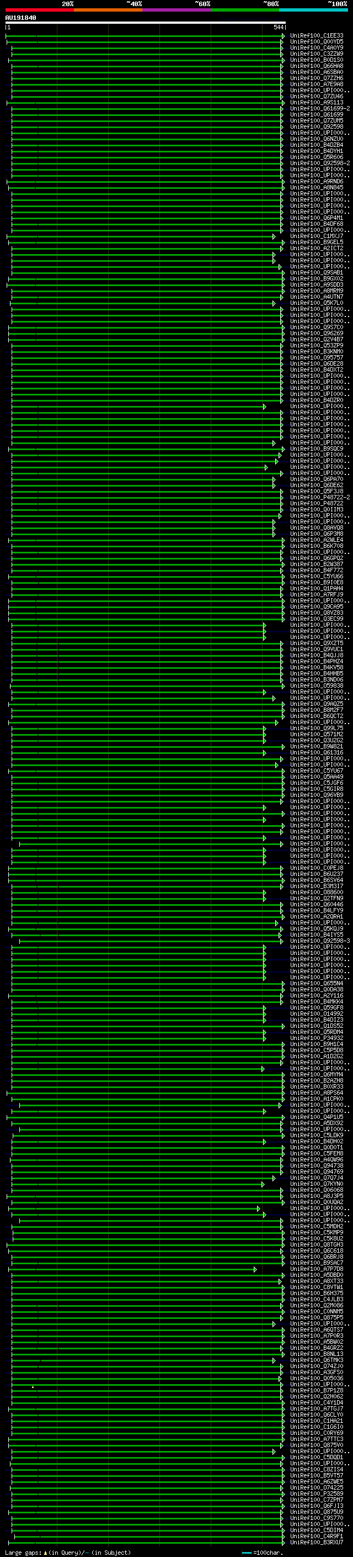
Task: Select the UniRef100_B7P1Z8 label
Action: coord(316,1390)
